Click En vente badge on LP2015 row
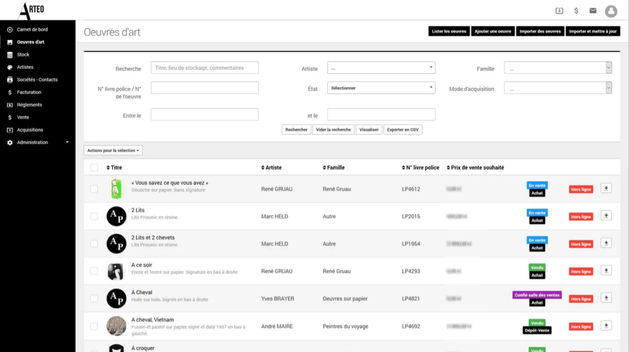This screenshot has width=629, height=352. coord(537,212)
